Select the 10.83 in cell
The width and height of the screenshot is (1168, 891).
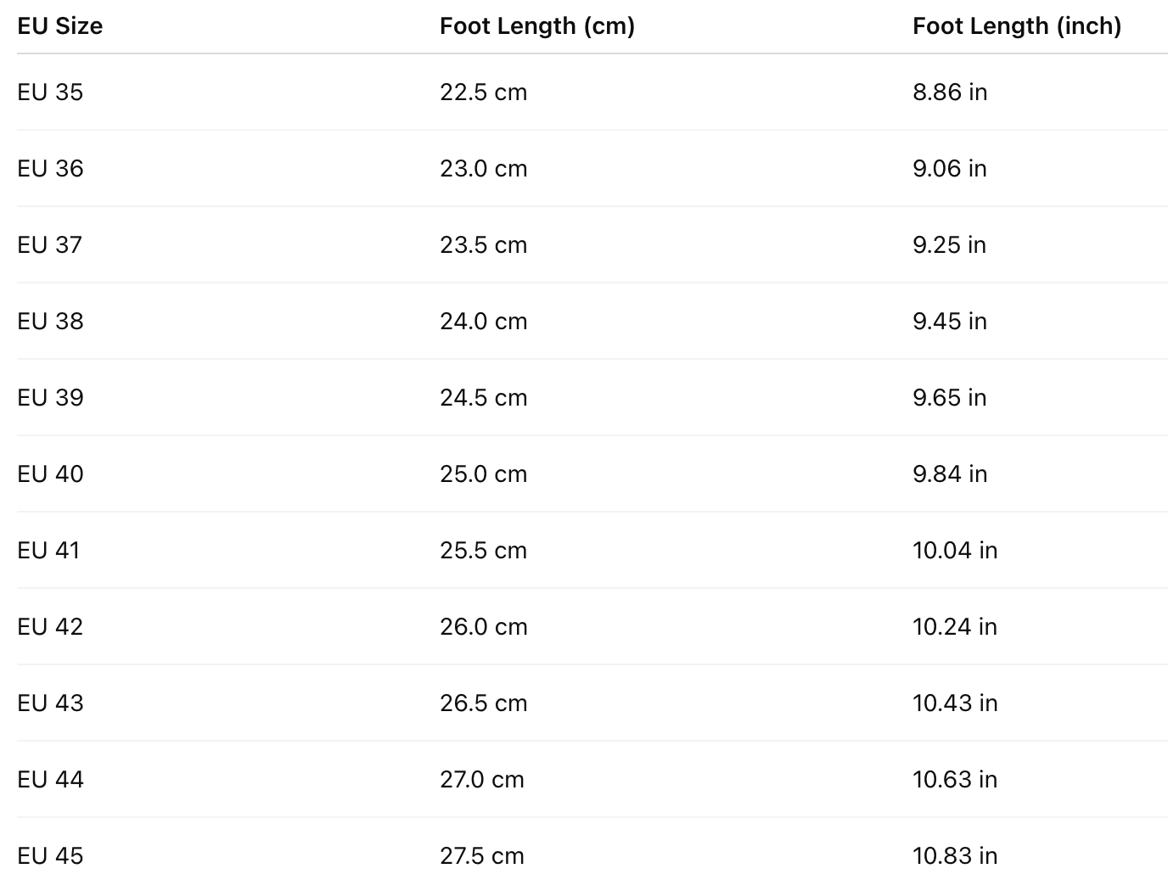pos(954,856)
